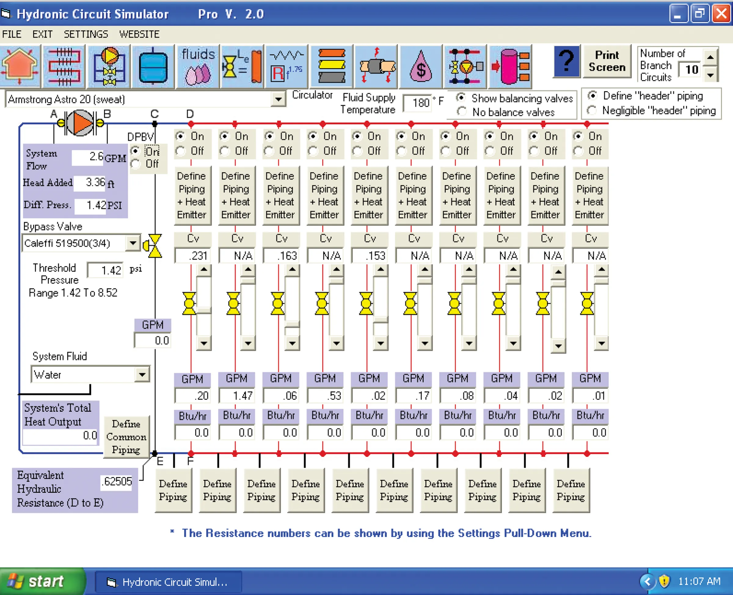The width and height of the screenshot is (733, 595).
Task: Turn DPBV Off
Action: click(136, 164)
